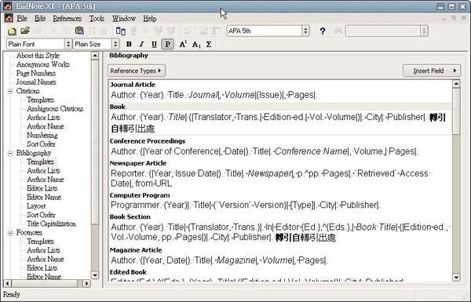Open the References menu

[x=68, y=19]
